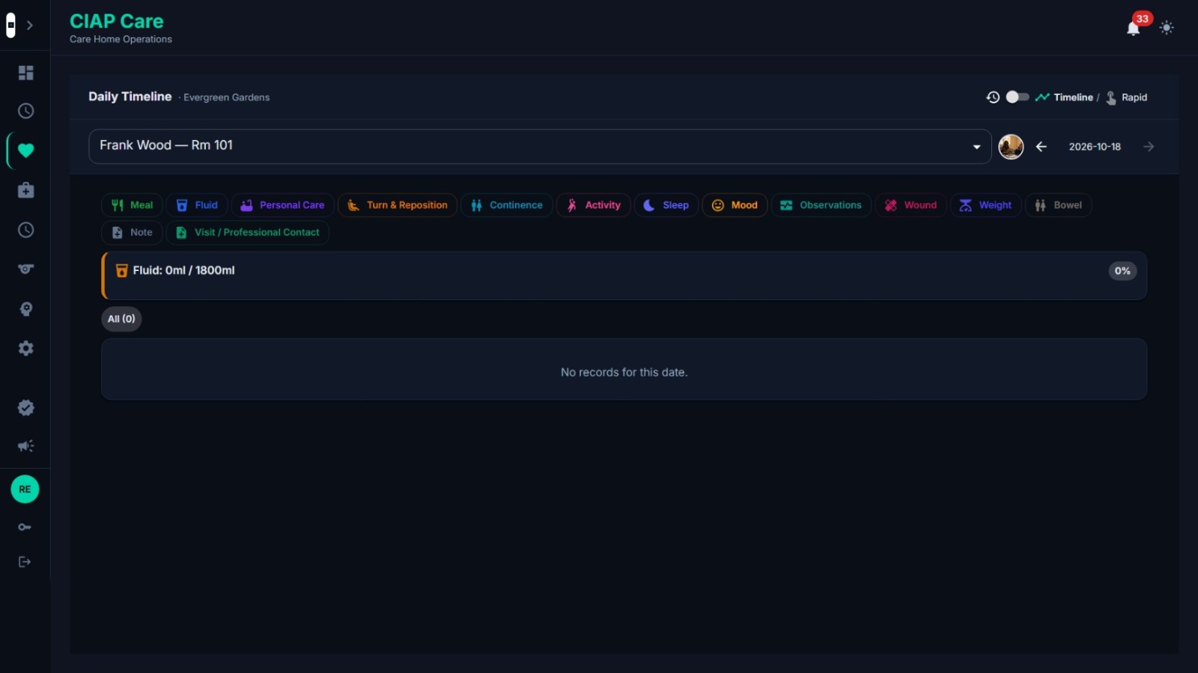The width and height of the screenshot is (1198, 673).
Task: Go to the previous date arrow
Action: (1041, 147)
